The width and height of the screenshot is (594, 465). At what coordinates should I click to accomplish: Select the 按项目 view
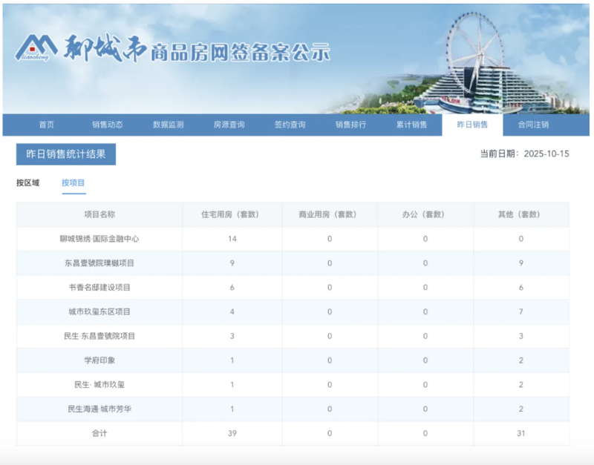click(74, 181)
